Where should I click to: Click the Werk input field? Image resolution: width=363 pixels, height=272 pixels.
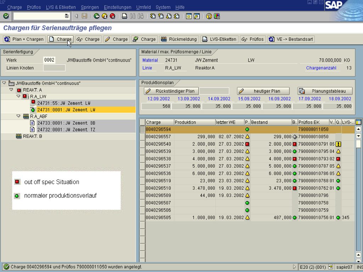point(49,60)
